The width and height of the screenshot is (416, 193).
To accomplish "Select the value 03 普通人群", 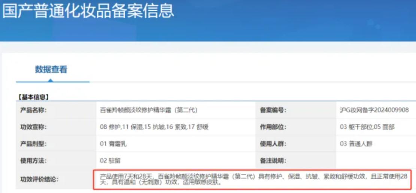I will (x=356, y=144).
